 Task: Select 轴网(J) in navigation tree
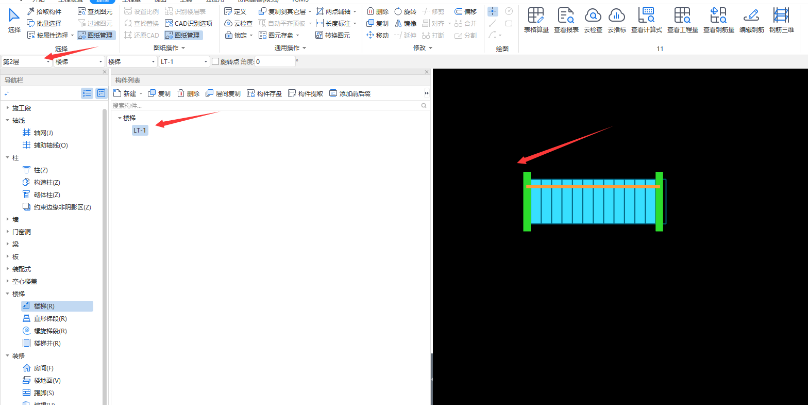pos(43,133)
